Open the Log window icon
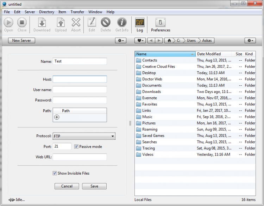The height and width of the screenshot is (206, 264). pyautogui.click(x=140, y=23)
